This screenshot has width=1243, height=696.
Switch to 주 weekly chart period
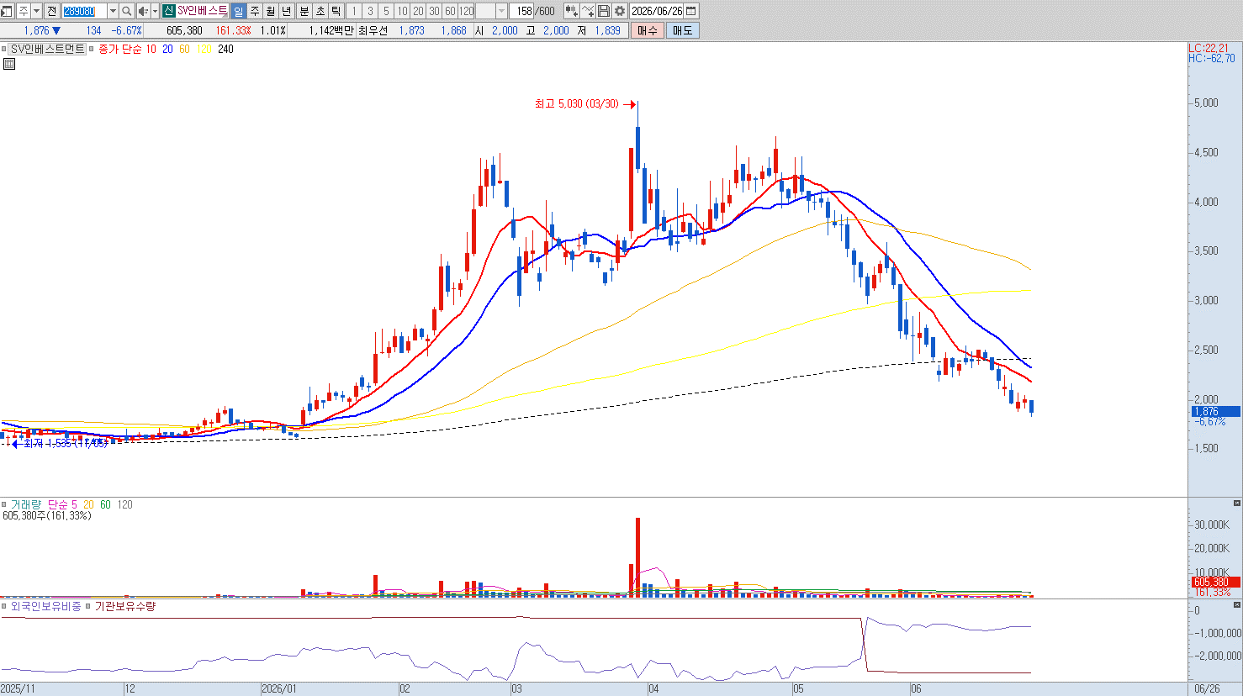point(255,11)
